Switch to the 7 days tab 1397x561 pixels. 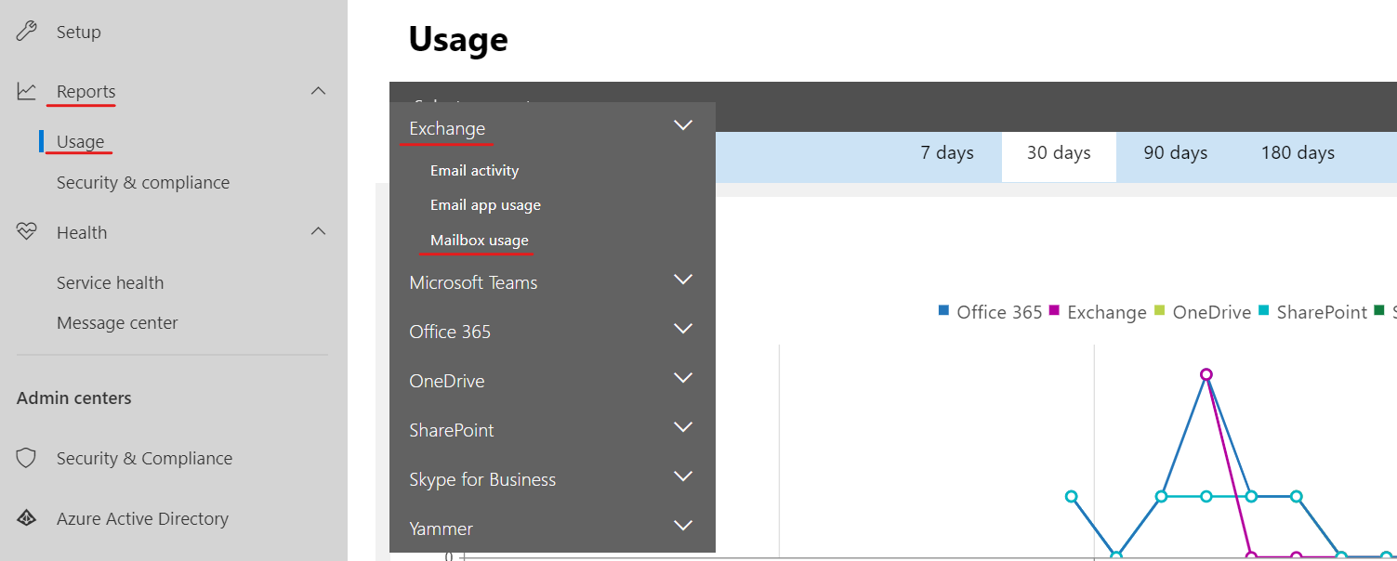(x=947, y=152)
